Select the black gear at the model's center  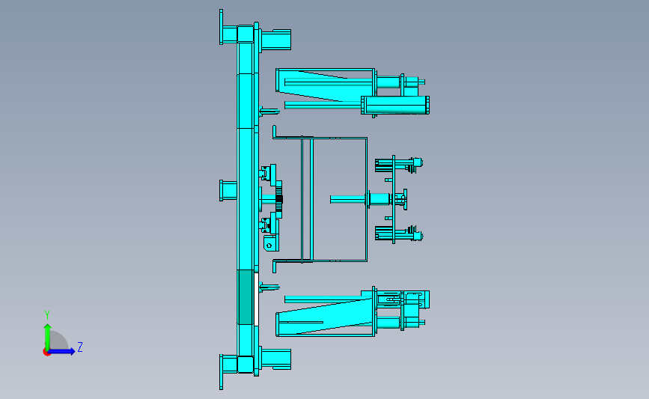click(279, 199)
